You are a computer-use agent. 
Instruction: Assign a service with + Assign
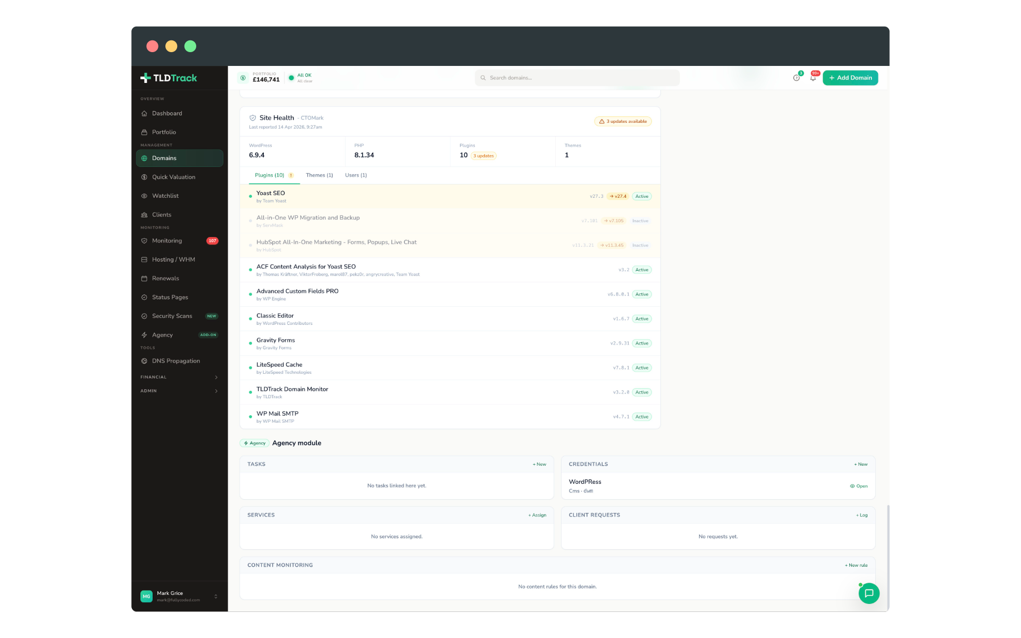(537, 515)
